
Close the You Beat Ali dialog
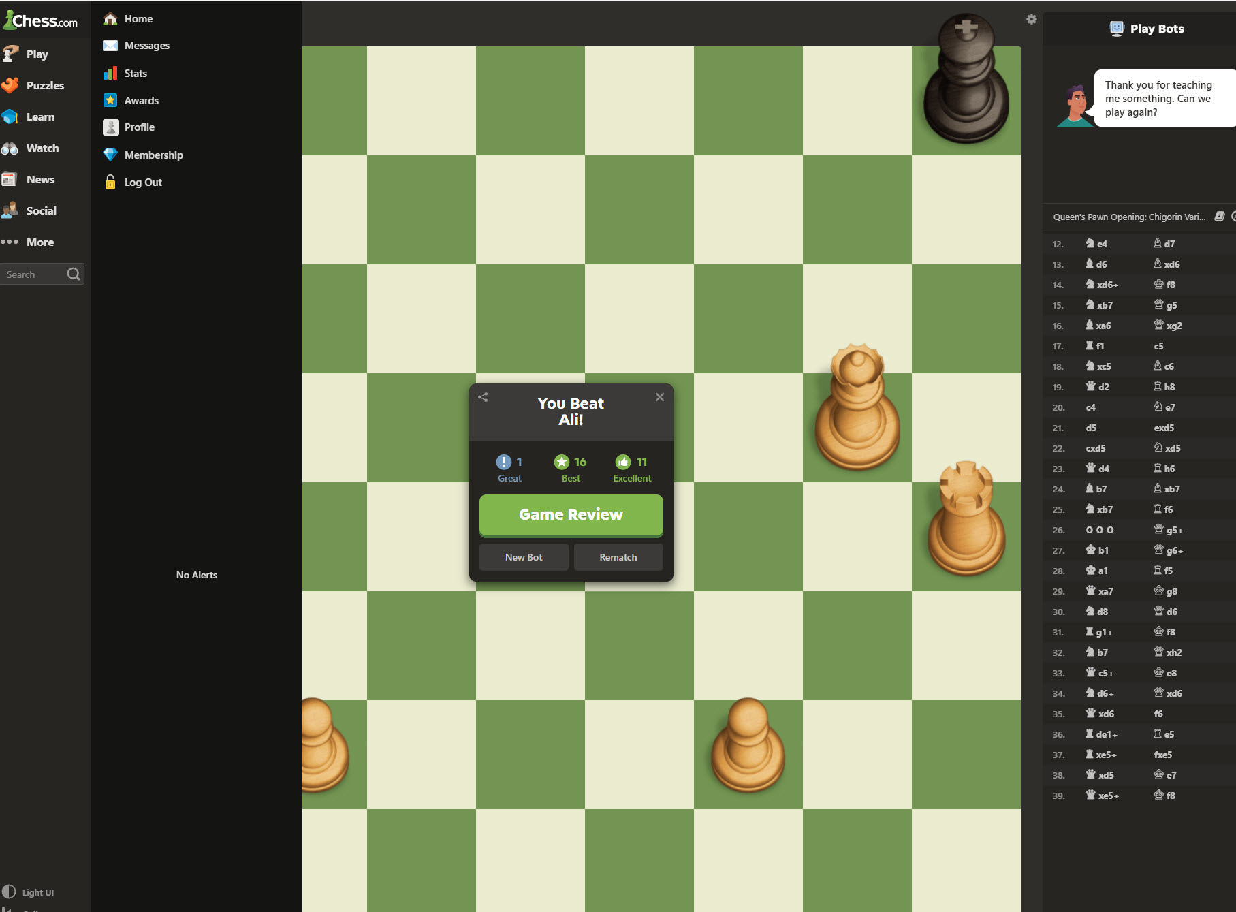(x=659, y=397)
